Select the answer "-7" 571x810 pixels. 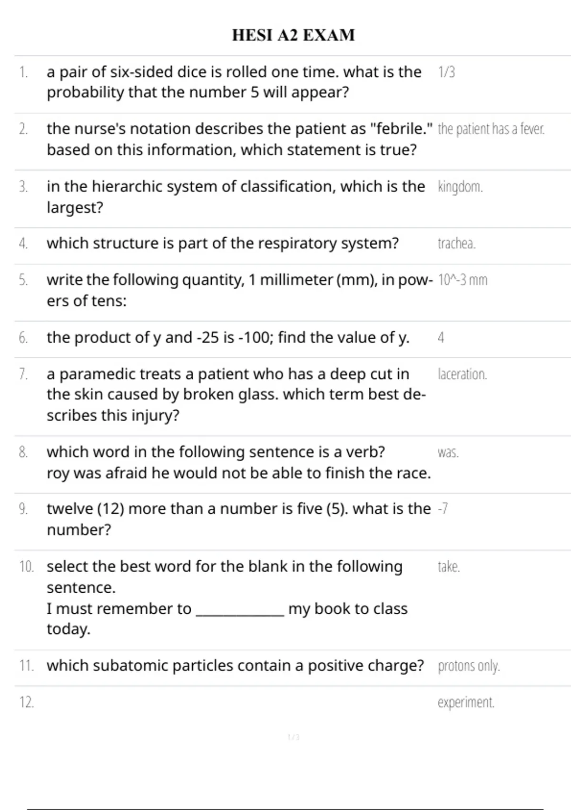(443, 509)
